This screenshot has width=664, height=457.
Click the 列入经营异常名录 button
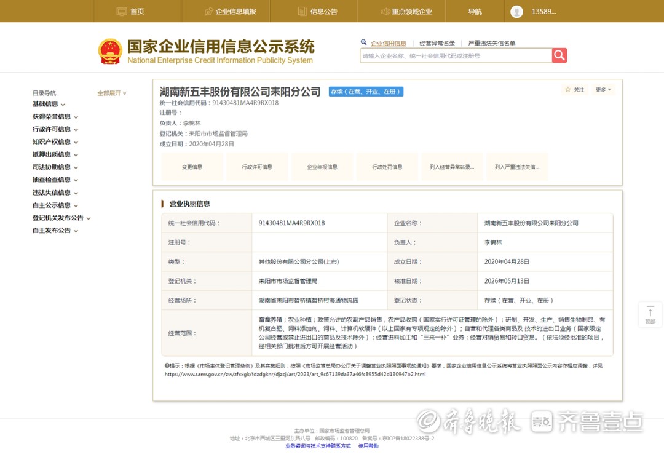452,167
